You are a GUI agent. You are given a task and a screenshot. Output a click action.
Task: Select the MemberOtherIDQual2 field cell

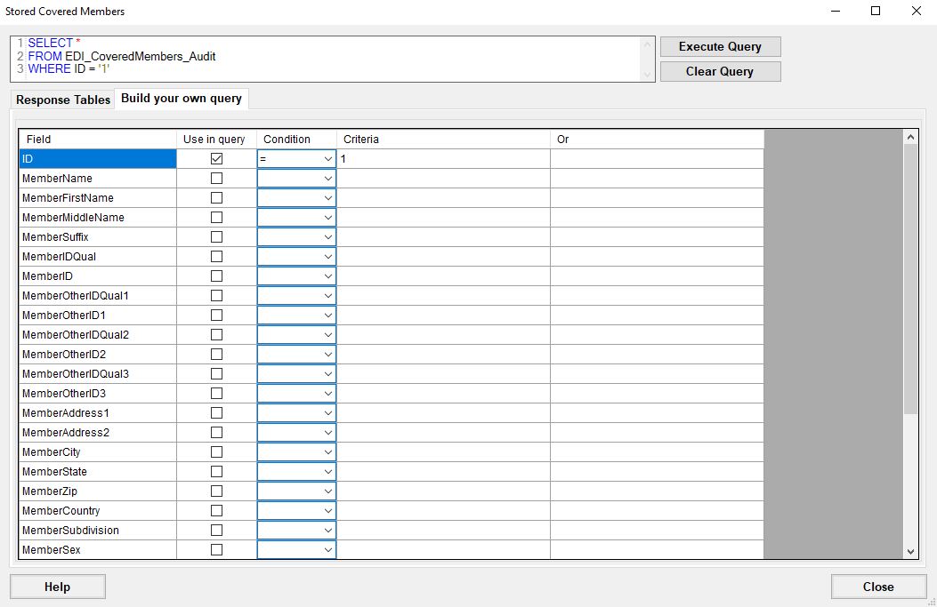tap(98, 335)
